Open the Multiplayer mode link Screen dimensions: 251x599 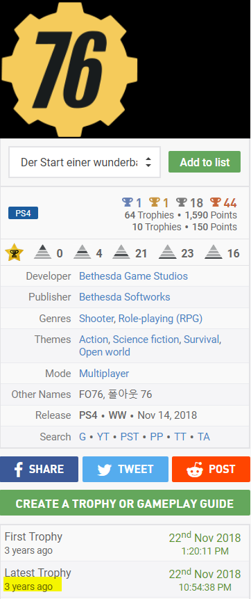104,373
